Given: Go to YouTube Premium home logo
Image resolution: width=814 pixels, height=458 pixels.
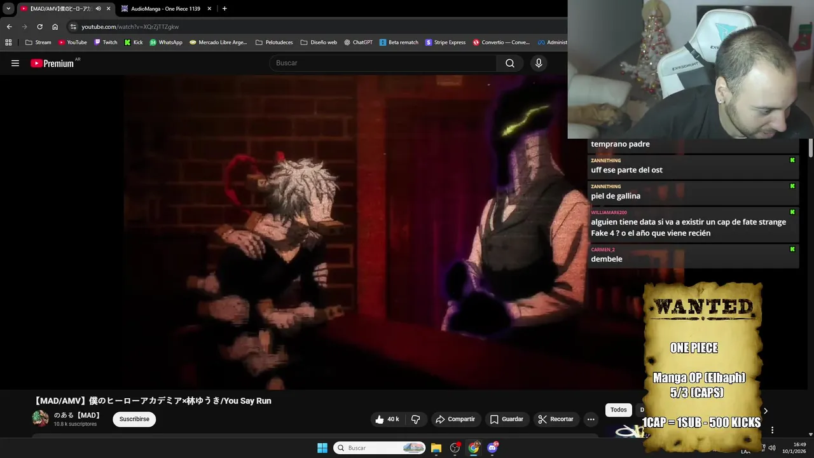Looking at the screenshot, I should 52,63.
